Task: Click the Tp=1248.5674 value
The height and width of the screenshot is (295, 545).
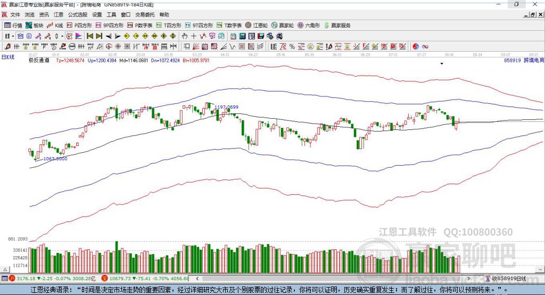Action: tap(70, 61)
